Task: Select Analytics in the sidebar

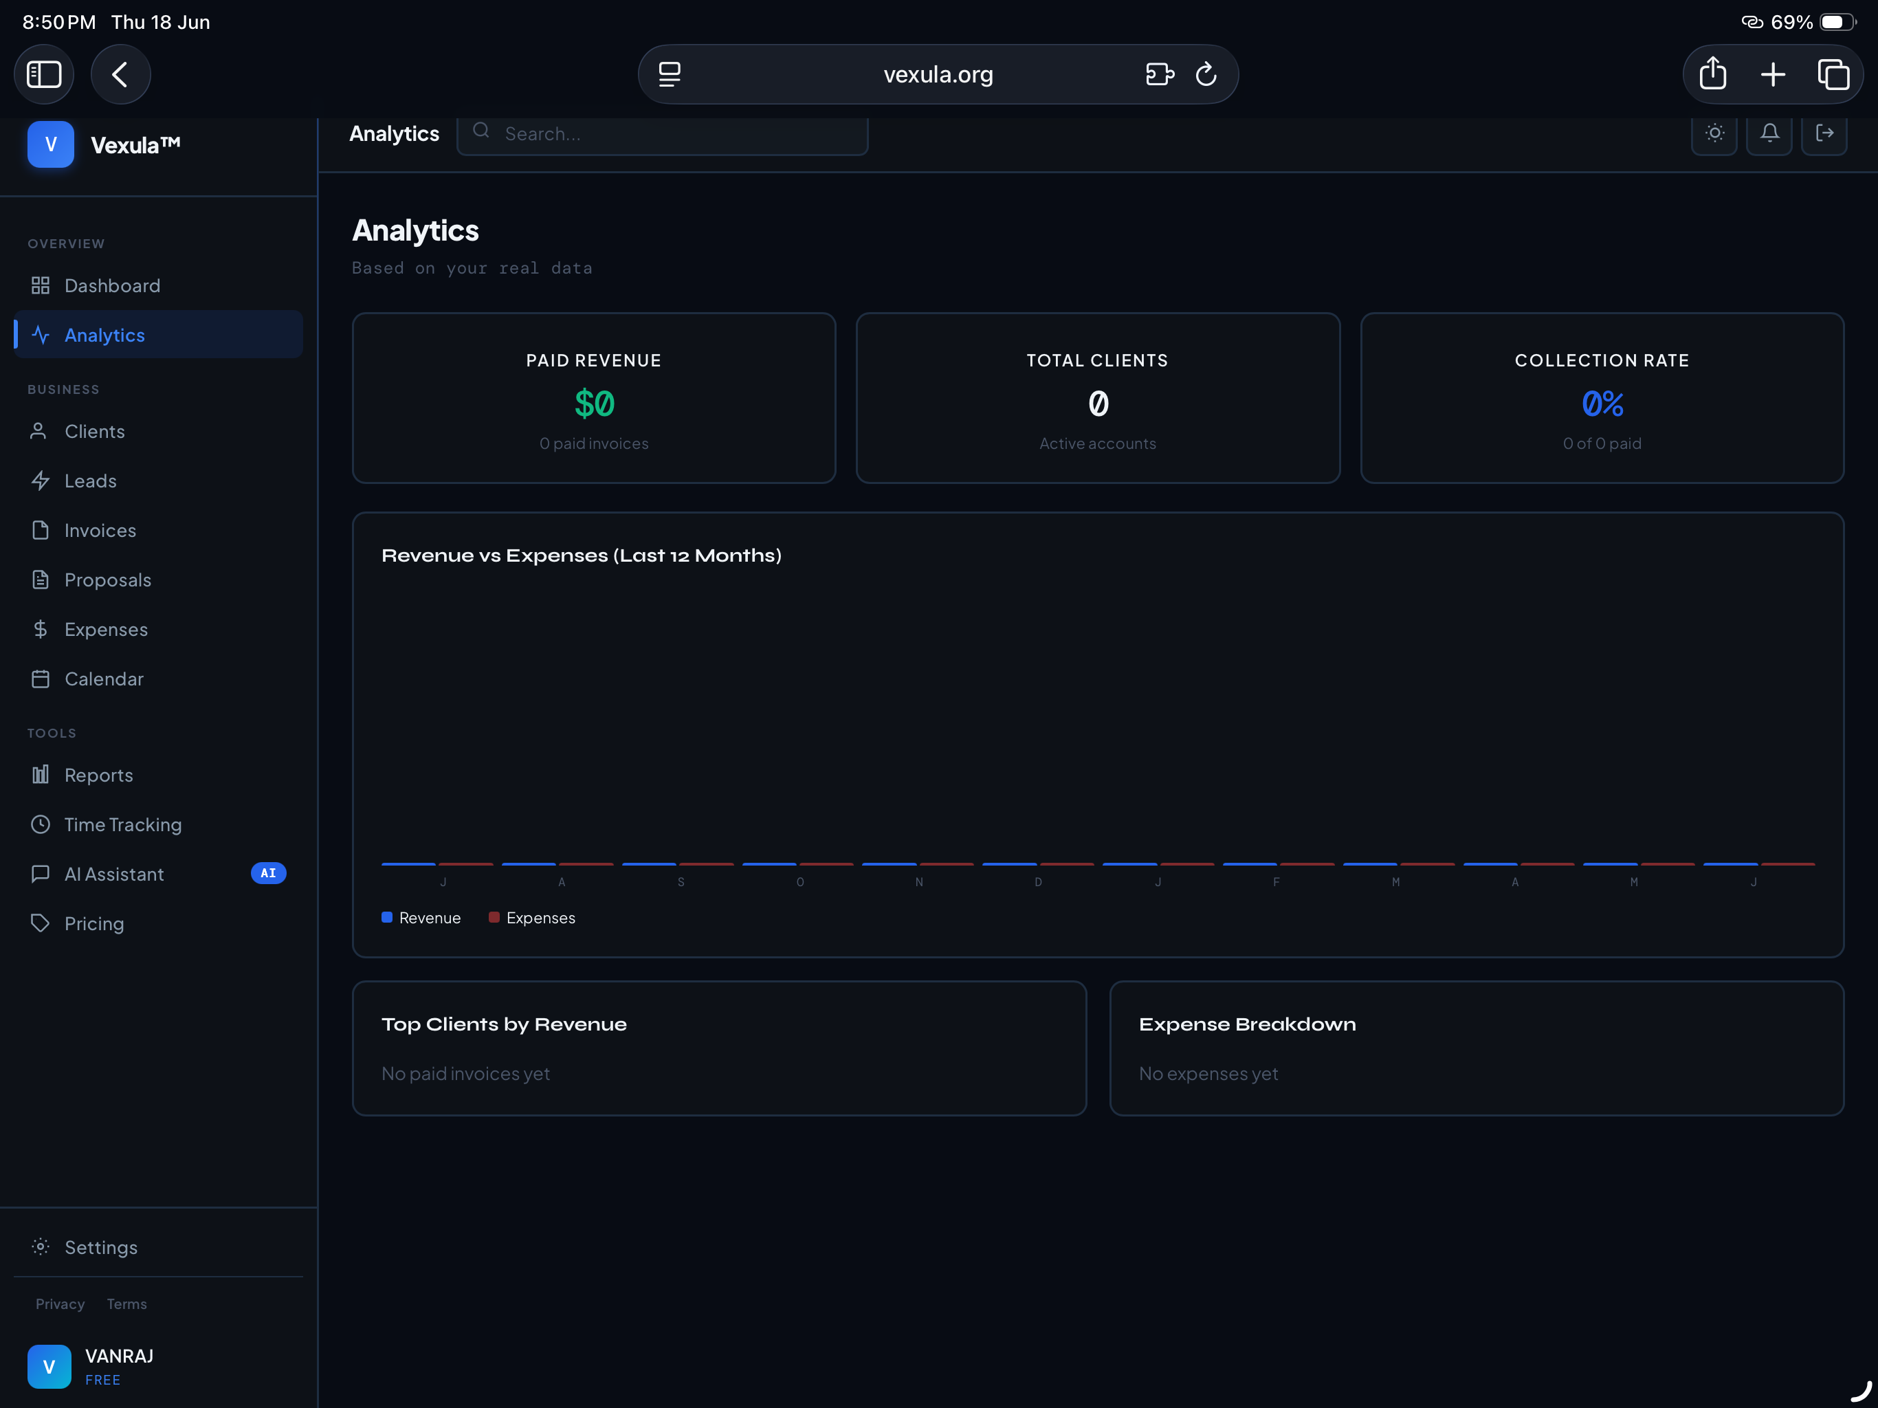Action: tap(159, 335)
